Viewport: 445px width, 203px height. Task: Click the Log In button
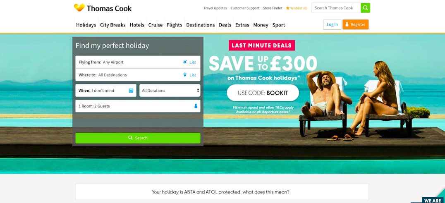tap(333, 24)
